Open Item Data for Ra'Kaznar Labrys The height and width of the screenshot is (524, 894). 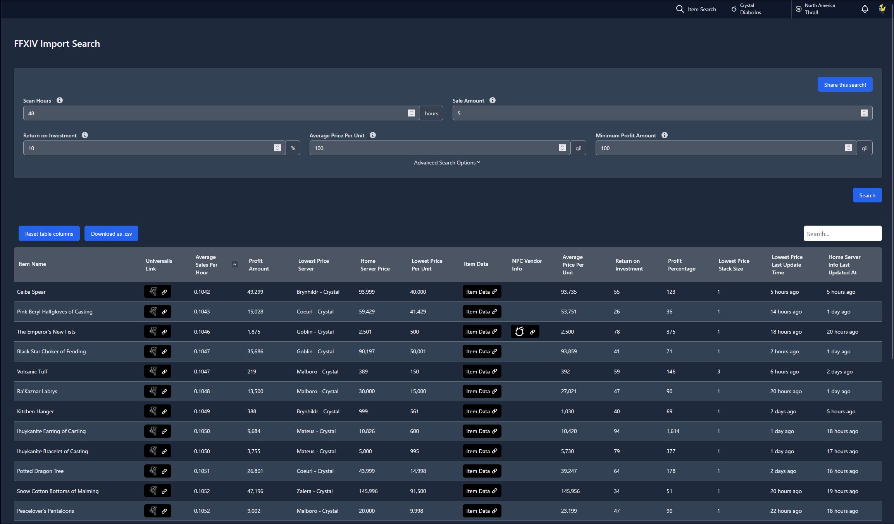(x=482, y=391)
